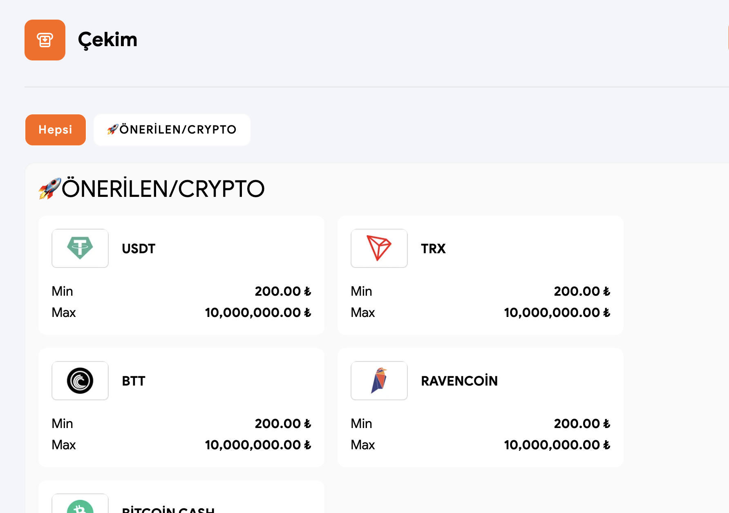The width and height of the screenshot is (729, 513).
Task: Click the rocket icon in section heading
Action: click(x=50, y=189)
